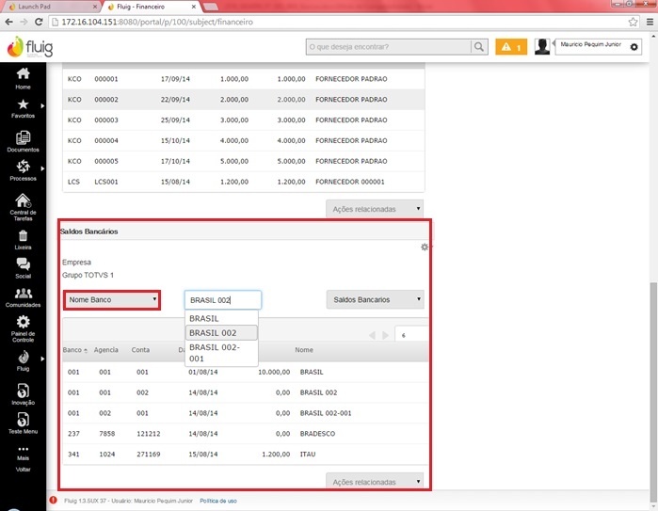Screen dimensions: 658x511
Task: Select row LCS001 FORNECEDOR 000001
Action: 244,182
